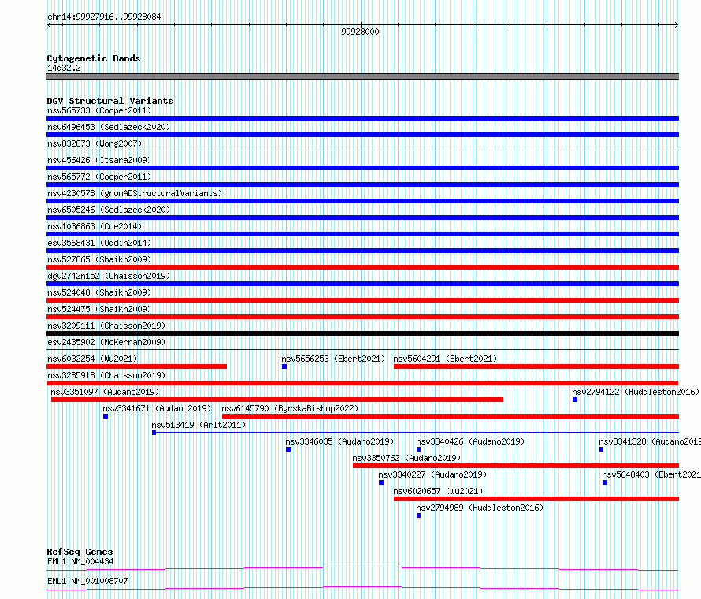
Task: Open the nsv524475 (Shaikh2009) label
Action: [99, 309]
